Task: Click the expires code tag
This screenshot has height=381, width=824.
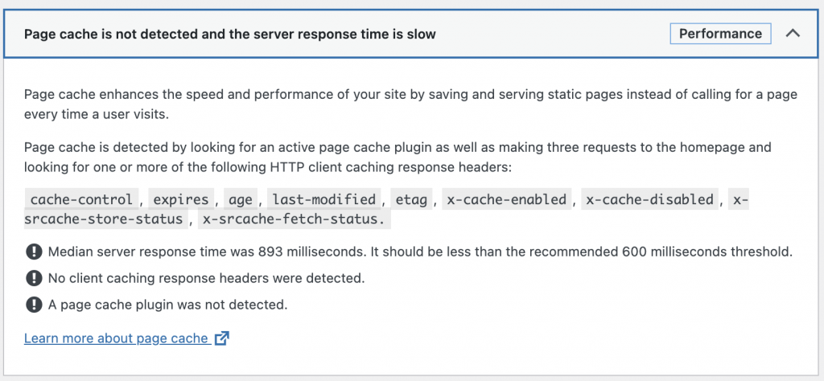Action: click(x=181, y=199)
